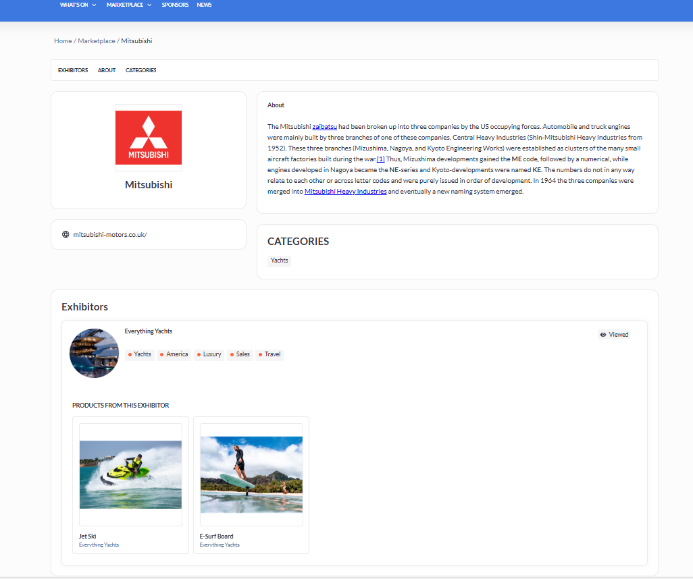Click the Luxury tag on exhibitor
Viewport: 693px width, 579px height.
209,354
